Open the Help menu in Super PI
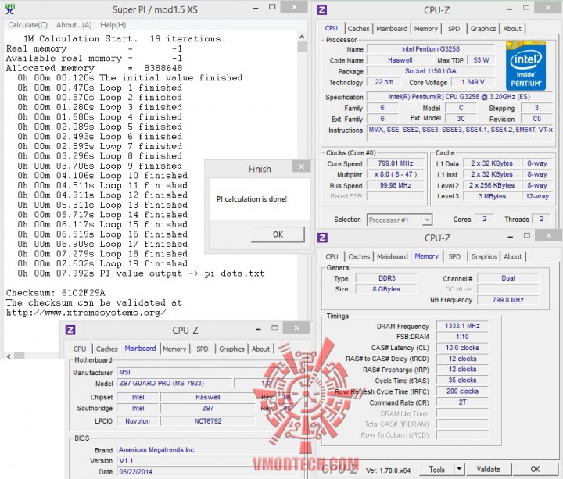563x479 pixels. pos(113,25)
